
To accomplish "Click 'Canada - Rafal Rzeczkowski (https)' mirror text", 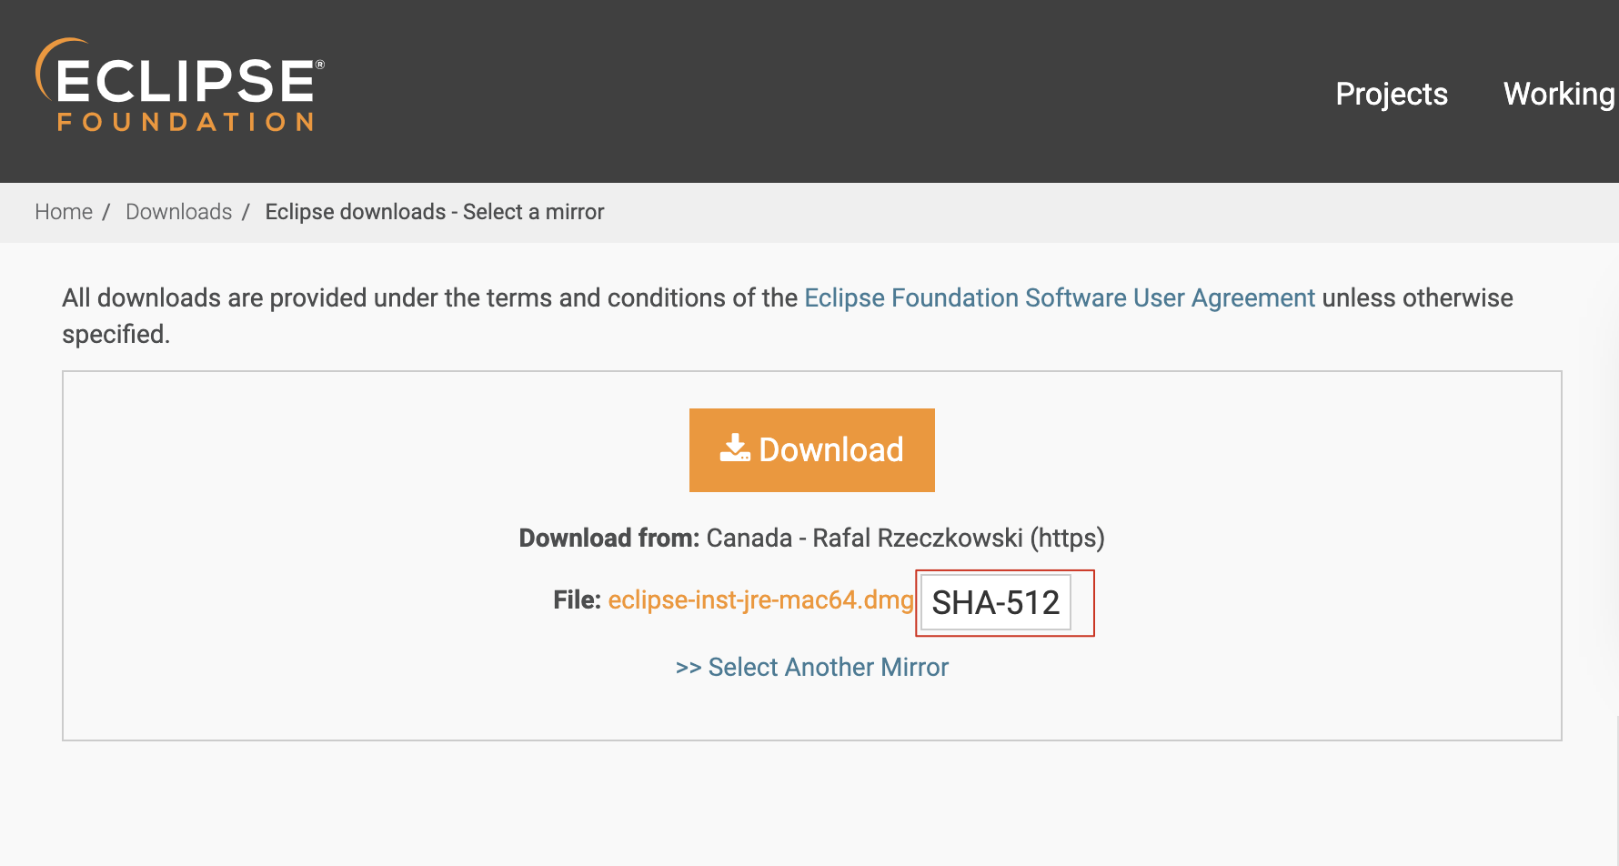I will [x=906, y=538].
